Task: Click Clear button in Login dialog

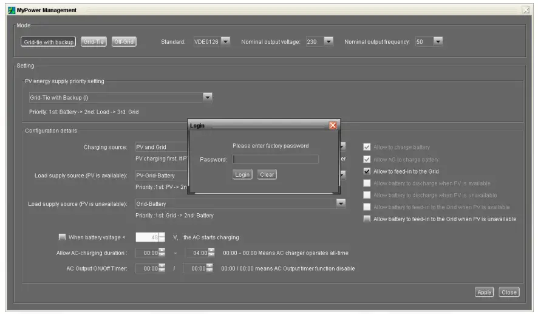Action: (267, 175)
